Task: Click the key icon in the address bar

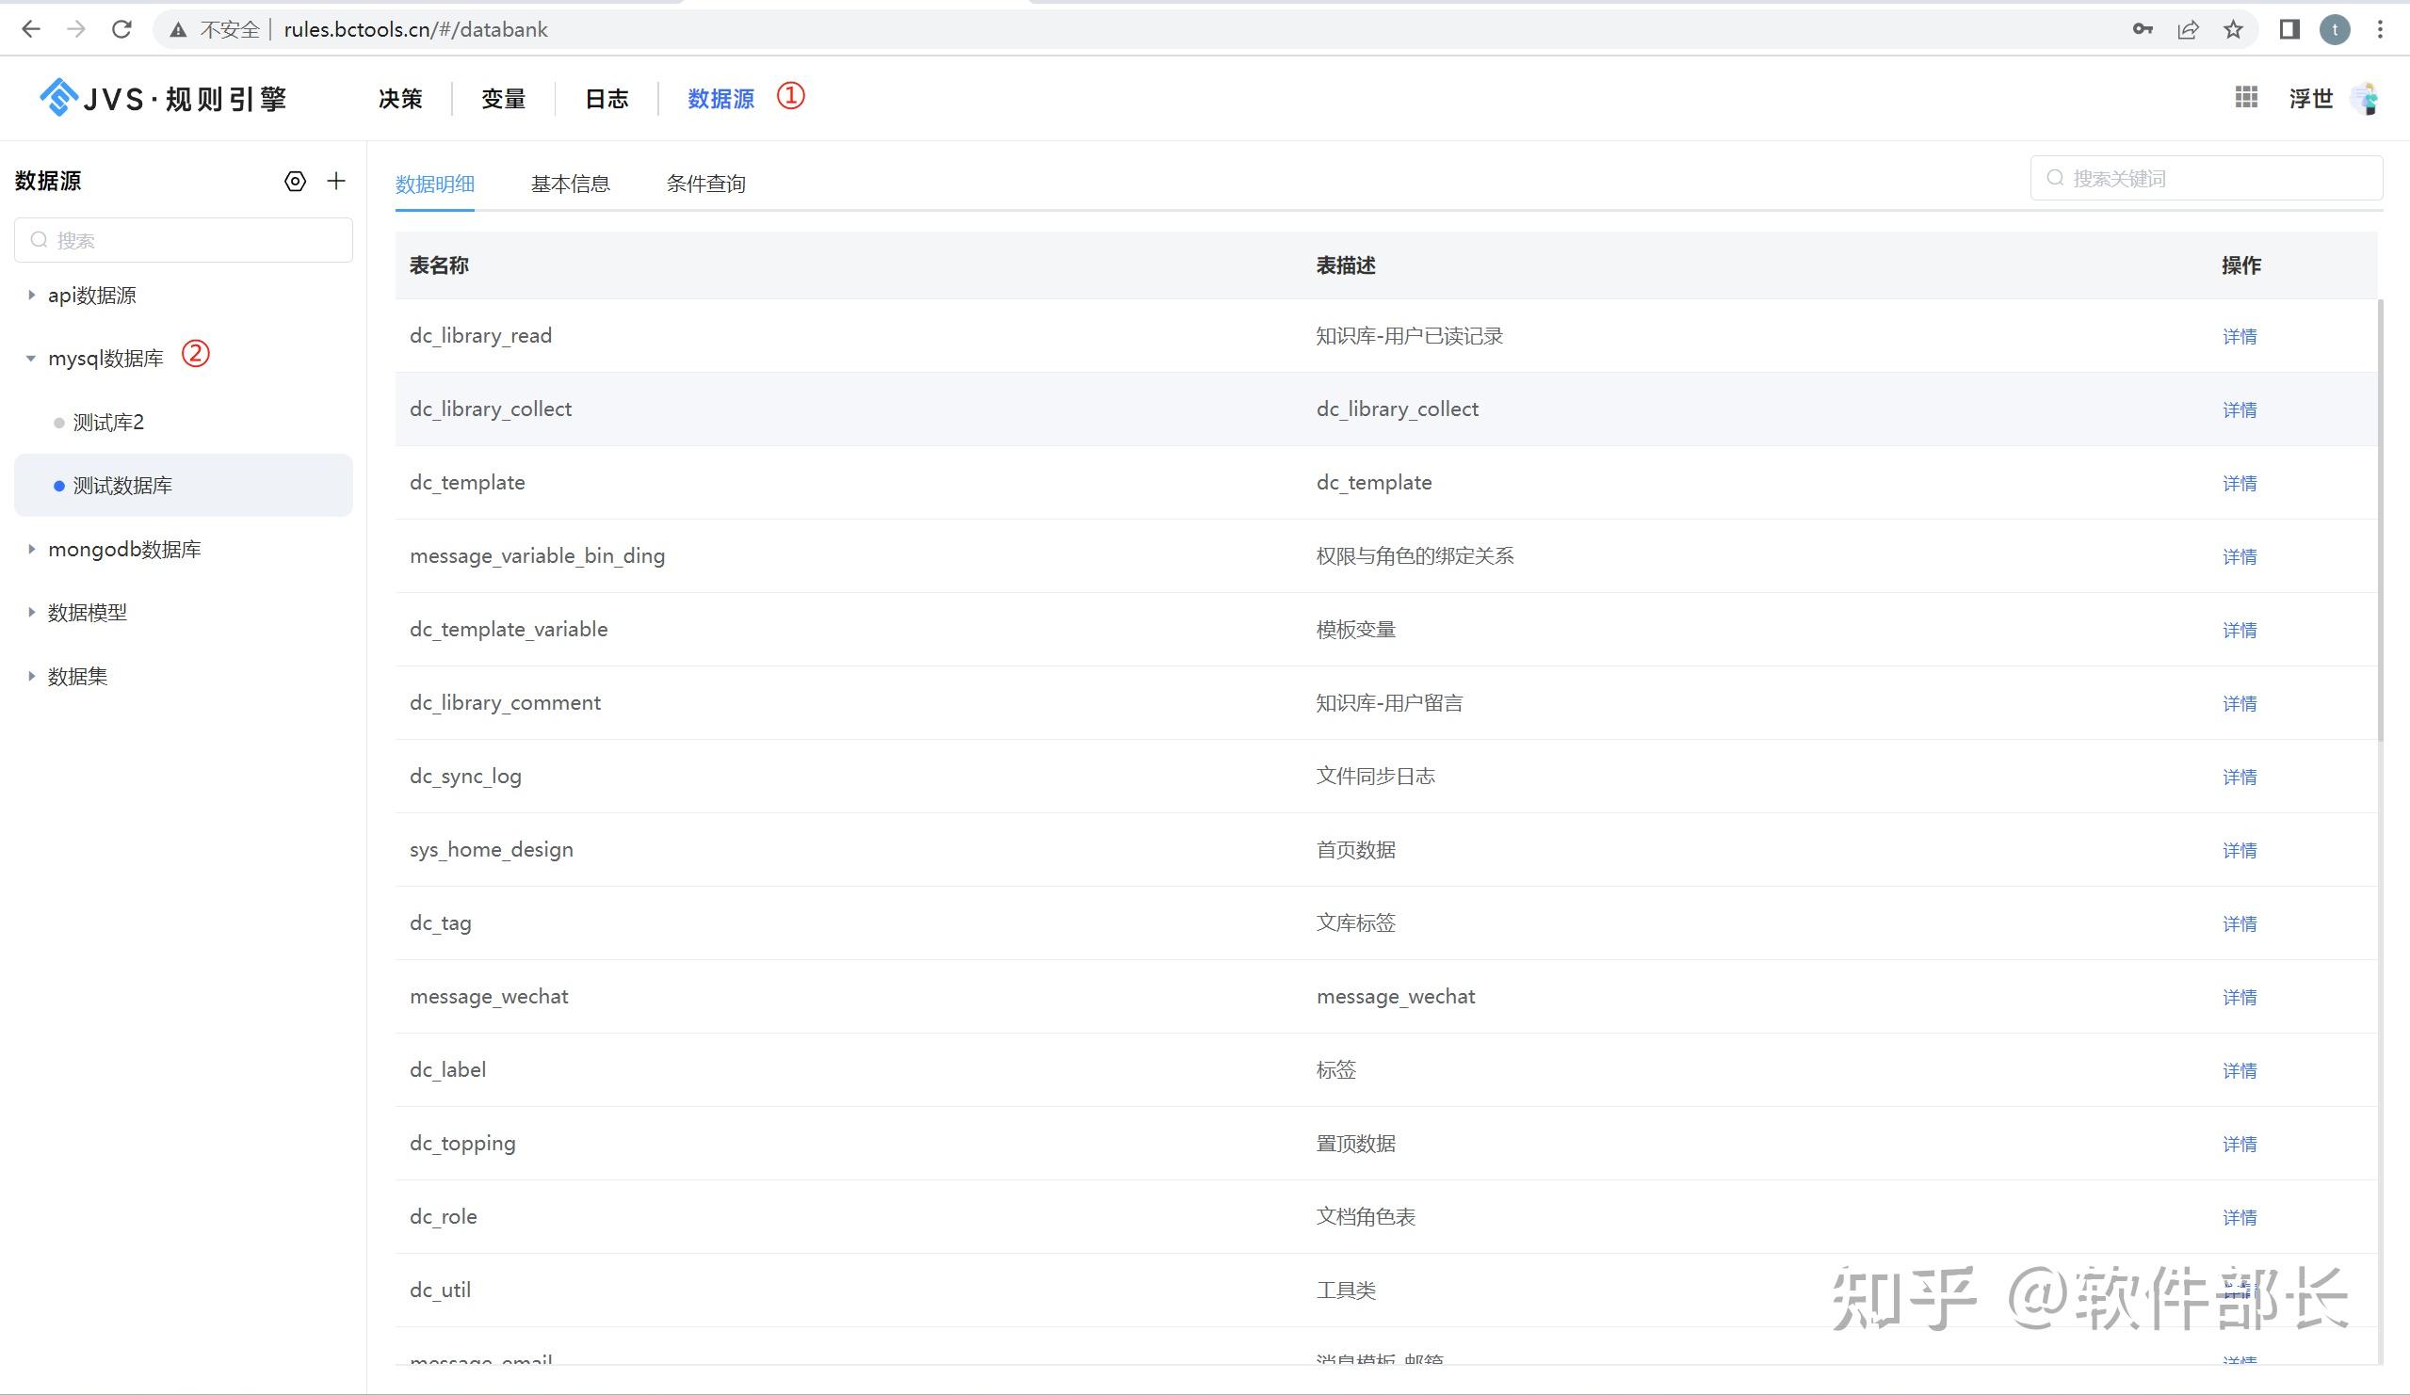Action: coord(2144,28)
